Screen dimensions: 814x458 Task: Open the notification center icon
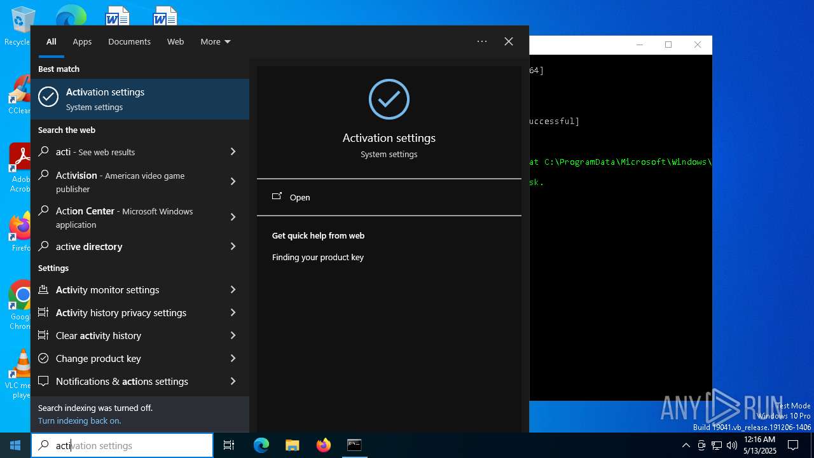point(793,445)
